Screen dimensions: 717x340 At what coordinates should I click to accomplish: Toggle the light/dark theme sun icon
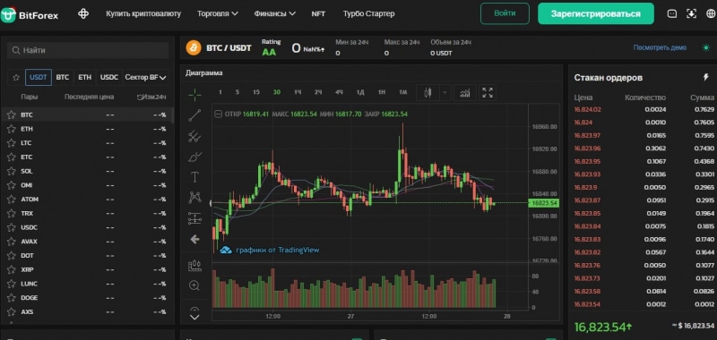[x=706, y=47]
